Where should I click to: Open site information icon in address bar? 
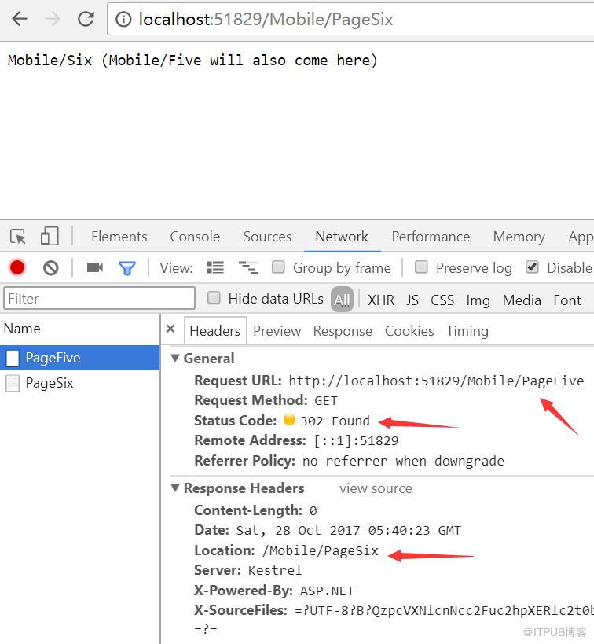click(x=123, y=19)
